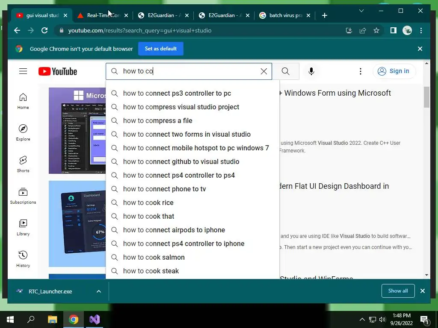Select suggestion how to compress visual studio project
Viewport: 438px width, 328px height.
coord(192,107)
